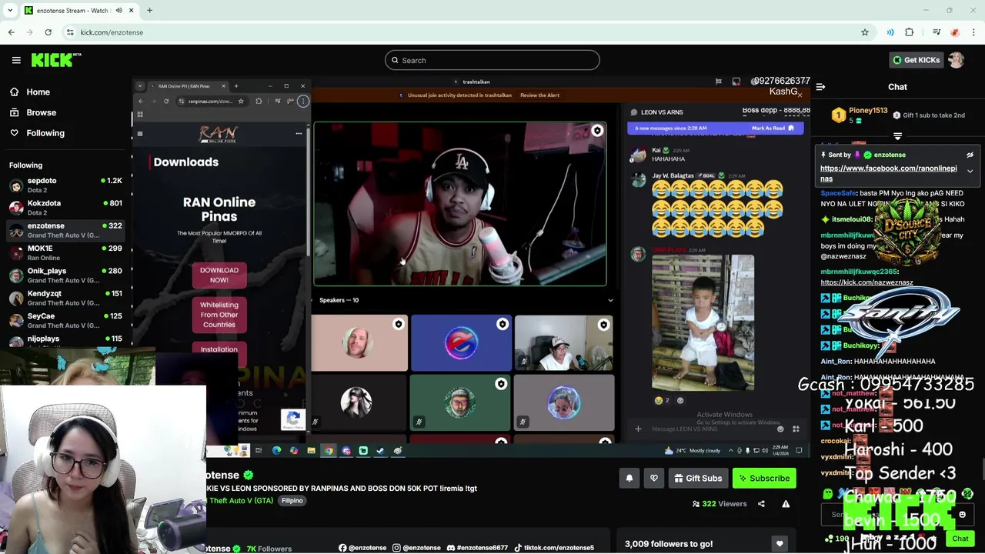Open Whitelisting From Other Countries button

[219, 315]
